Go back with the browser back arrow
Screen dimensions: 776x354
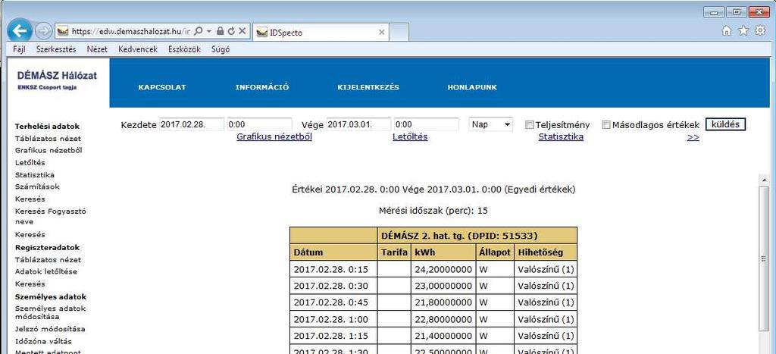pyautogui.click(x=20, y=30)
